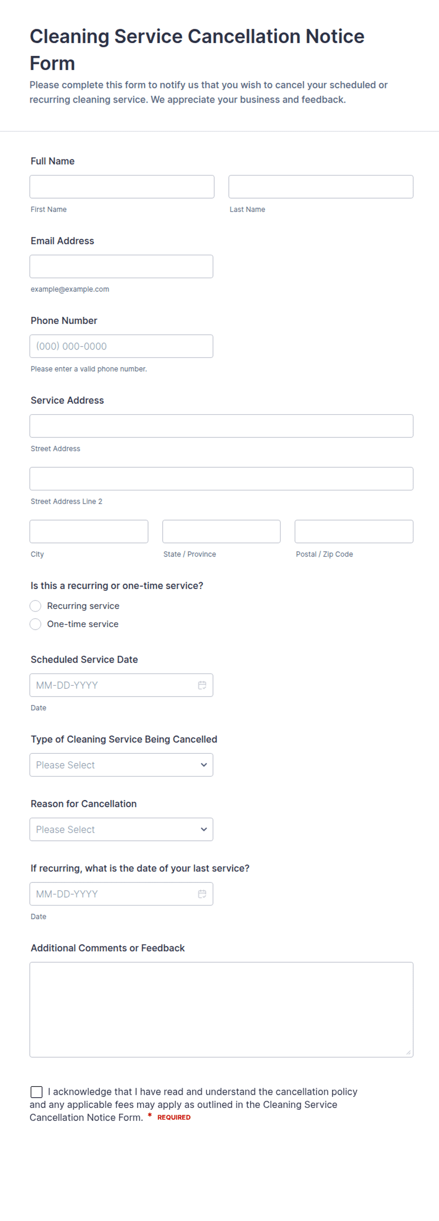Select the Recurring service radio option

[x=35, y=606]
